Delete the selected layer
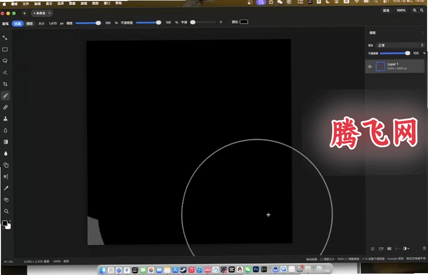The height and width of the screenshot is (275, 428). 424,248
